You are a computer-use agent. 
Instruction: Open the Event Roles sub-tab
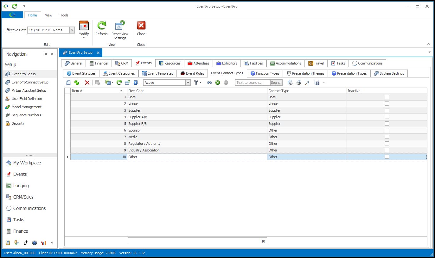(x=192, y=73)
